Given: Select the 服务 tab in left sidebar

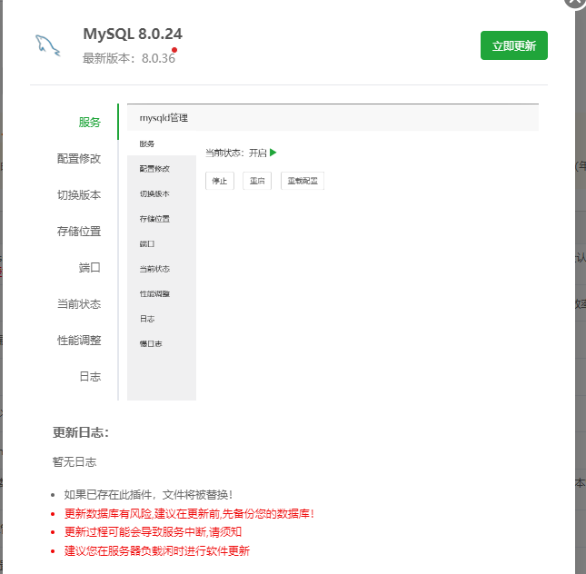Looking at the screenshot, I should click(x=89, y=123).
